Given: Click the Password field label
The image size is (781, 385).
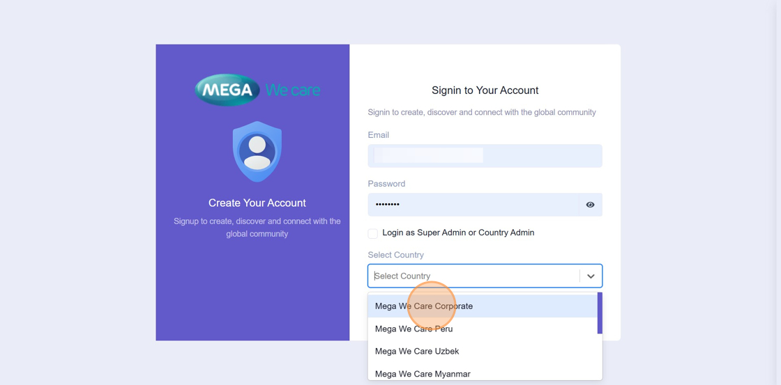Looking at the screenshot, I should (386, 184).
